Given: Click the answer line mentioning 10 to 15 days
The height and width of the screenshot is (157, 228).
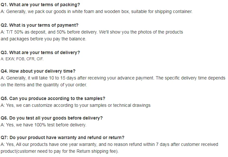Looking at the screenshot, I should coord(113,78).
